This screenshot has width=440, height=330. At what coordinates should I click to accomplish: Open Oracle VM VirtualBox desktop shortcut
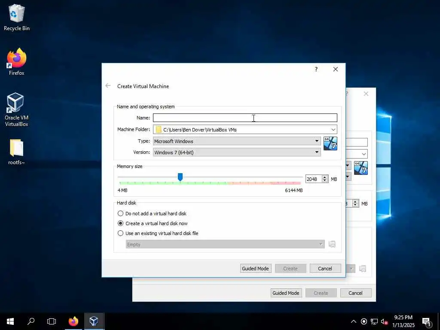click(17, 110)
